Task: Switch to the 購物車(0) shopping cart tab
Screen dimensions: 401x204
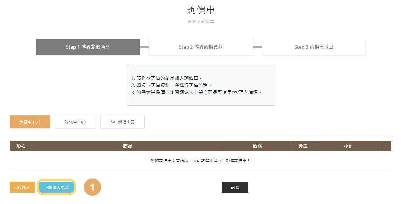Action: (x=75, y=121)
